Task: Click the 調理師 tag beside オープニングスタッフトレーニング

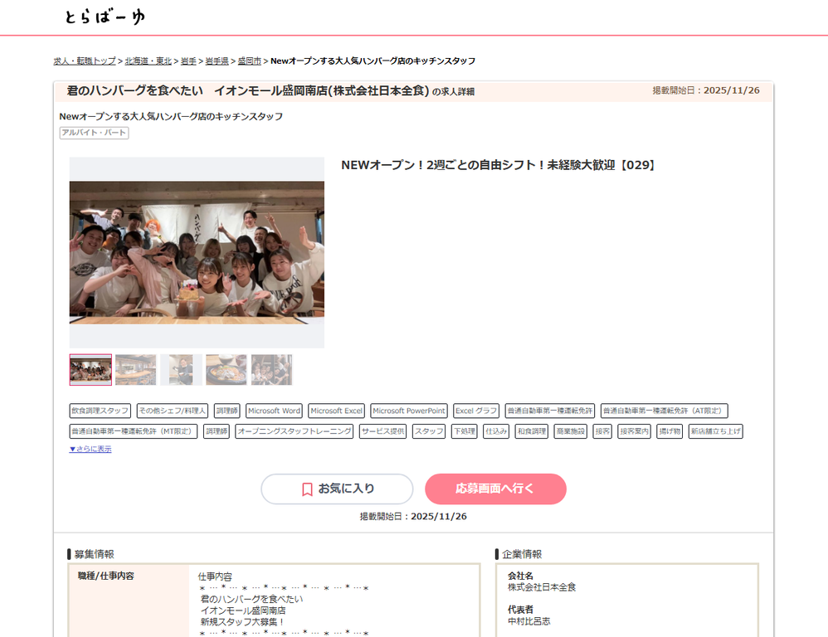Action: 217,431
